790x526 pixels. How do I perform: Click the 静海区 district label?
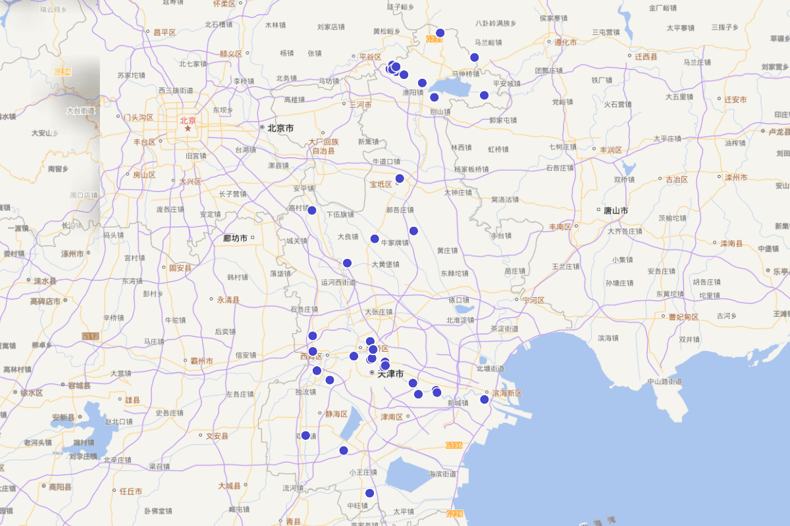[x=336, y=414]
